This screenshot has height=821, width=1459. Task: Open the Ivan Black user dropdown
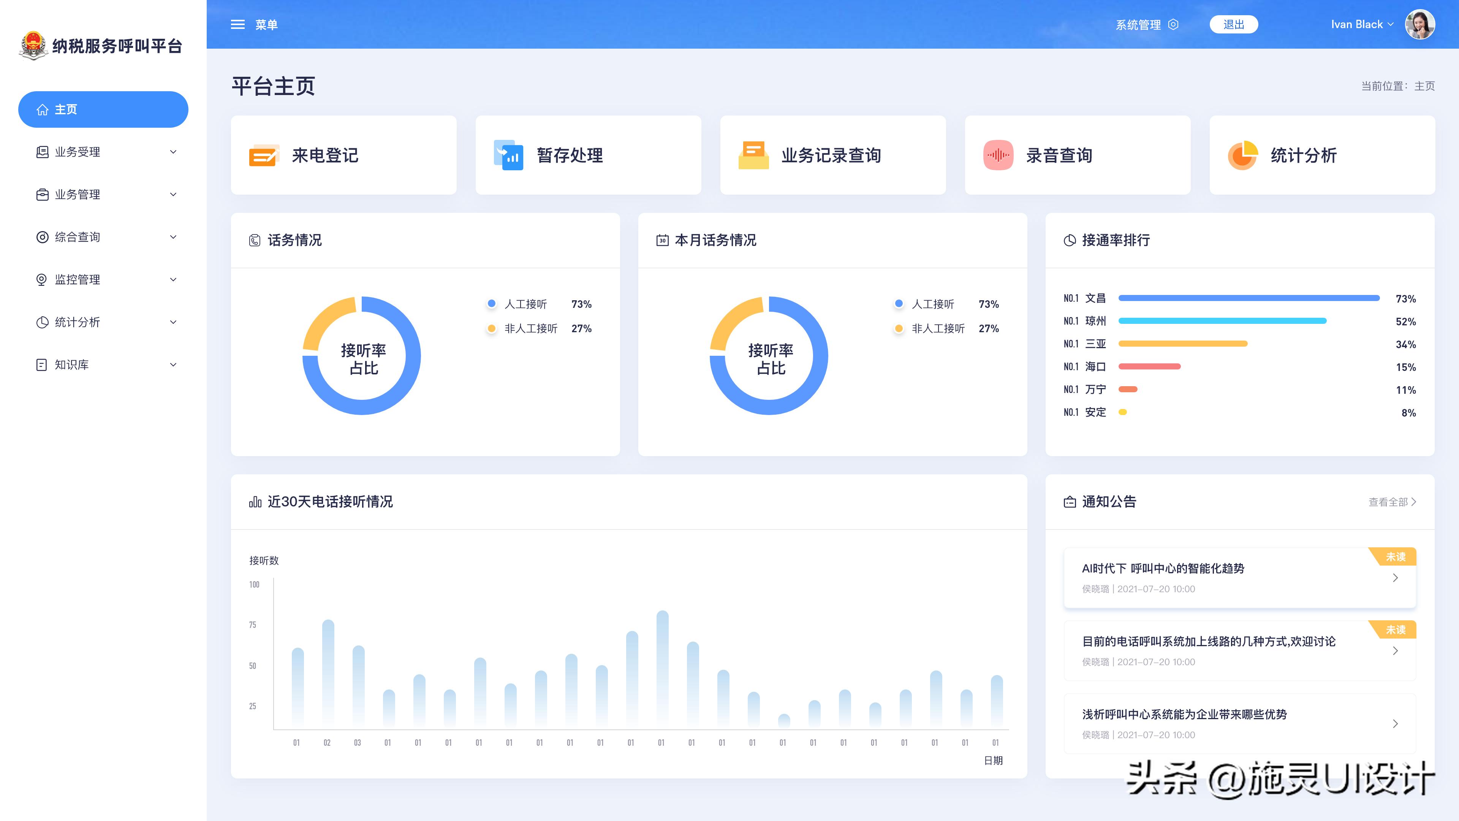tap(1362, 24)
